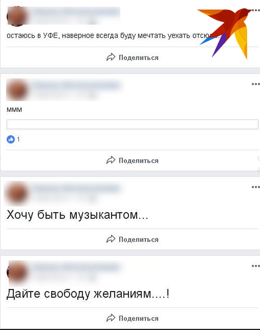Click avatar beside "Хочу быть музыкантом" post
This screenshot has height=330, width=260.
pyautogui.click(x=17, y=193)
